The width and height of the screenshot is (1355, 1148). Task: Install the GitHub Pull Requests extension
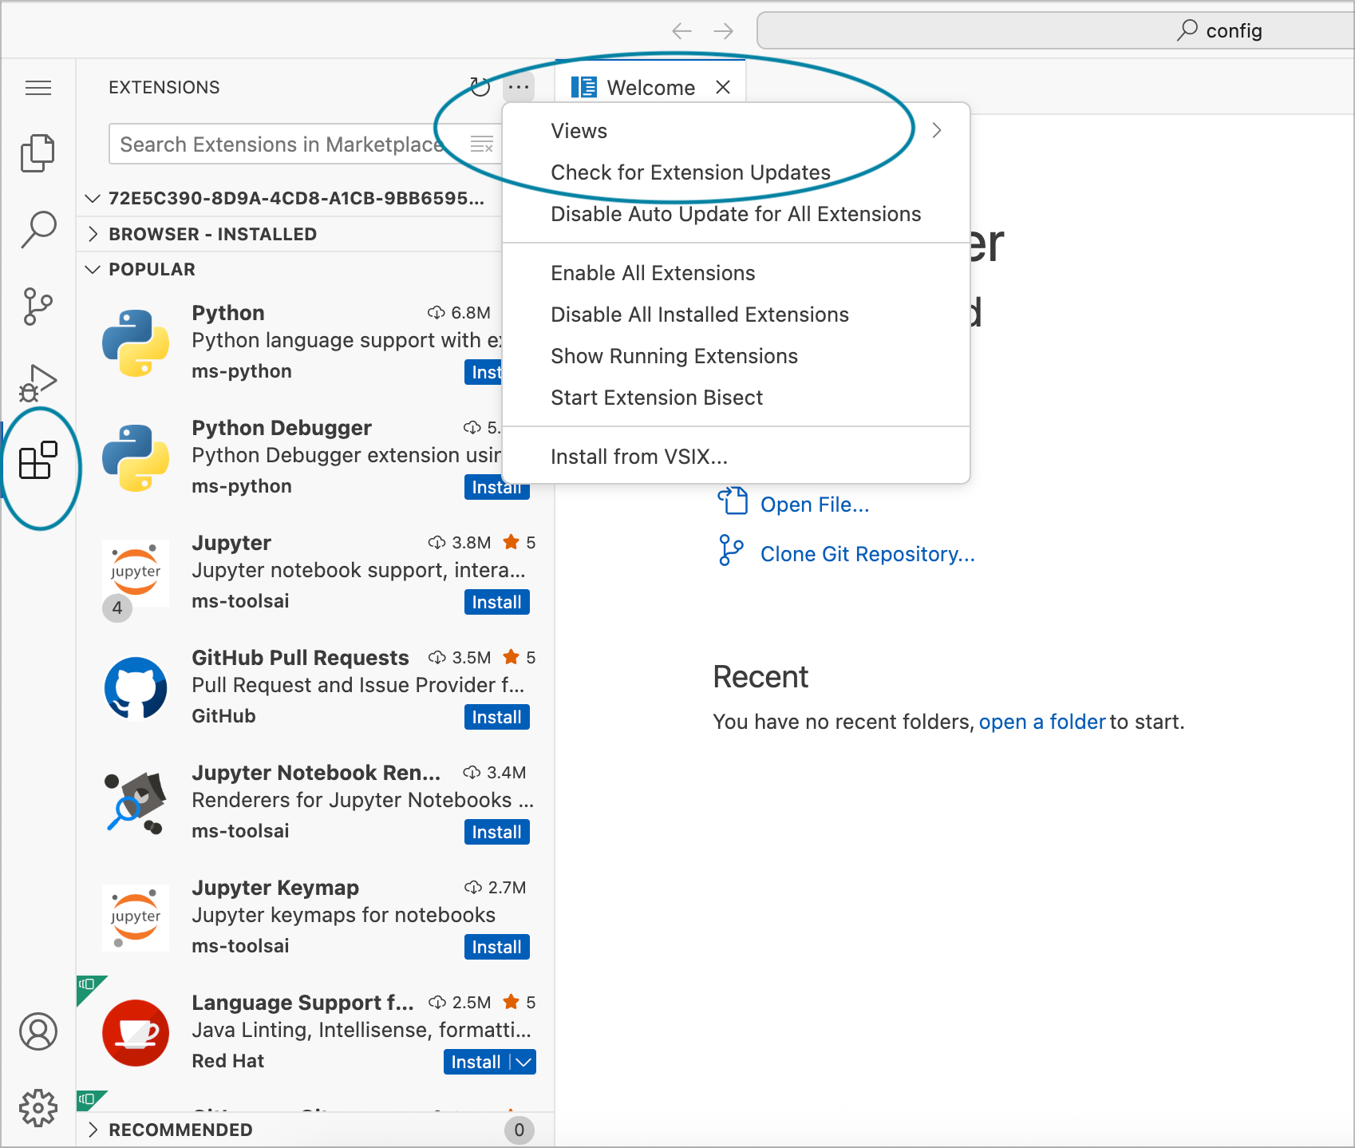click(496, 717)
